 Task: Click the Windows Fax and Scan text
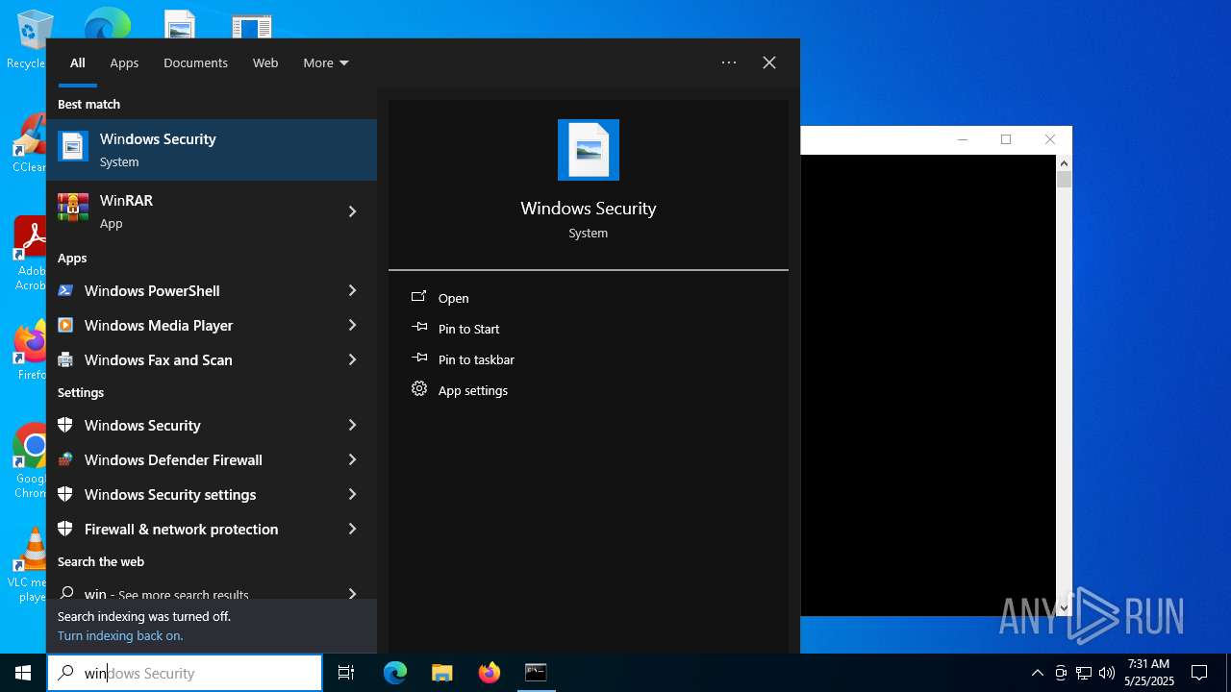(x=158, y=359)
